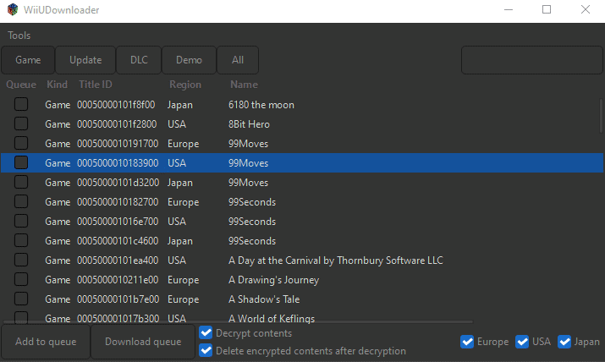The height and width of the screenshot is (362, 605).
Task: Select title ID 00050000101d3200
Action: [x=118, y=183]
